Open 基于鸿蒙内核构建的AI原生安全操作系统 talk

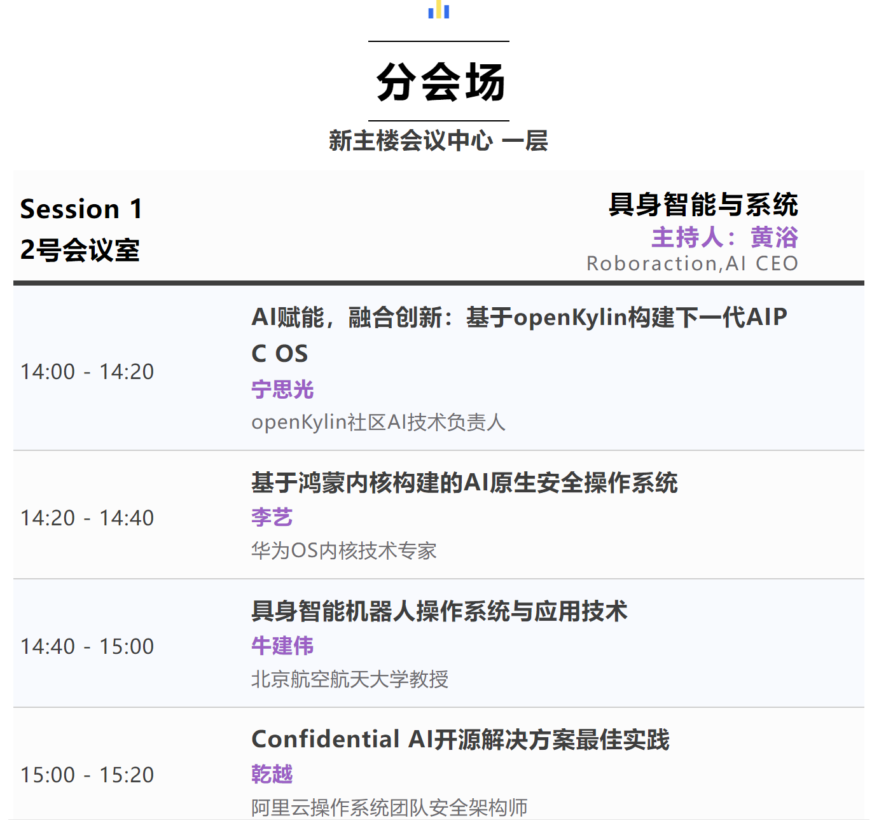[x=464, y=483]
